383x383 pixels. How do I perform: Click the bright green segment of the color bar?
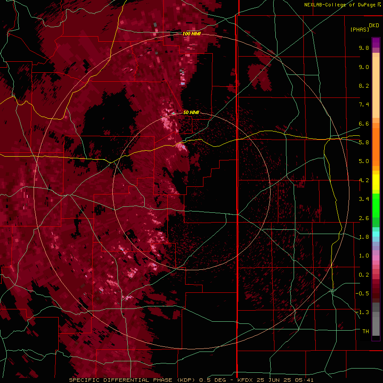376,205
